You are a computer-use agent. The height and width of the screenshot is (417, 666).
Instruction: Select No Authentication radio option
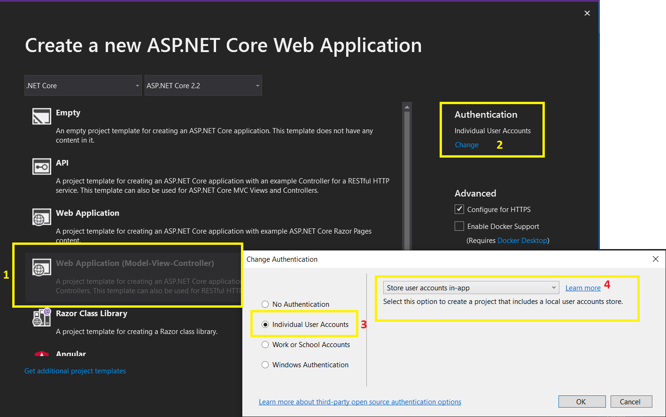pyautogui.click(x=265, y=304)
